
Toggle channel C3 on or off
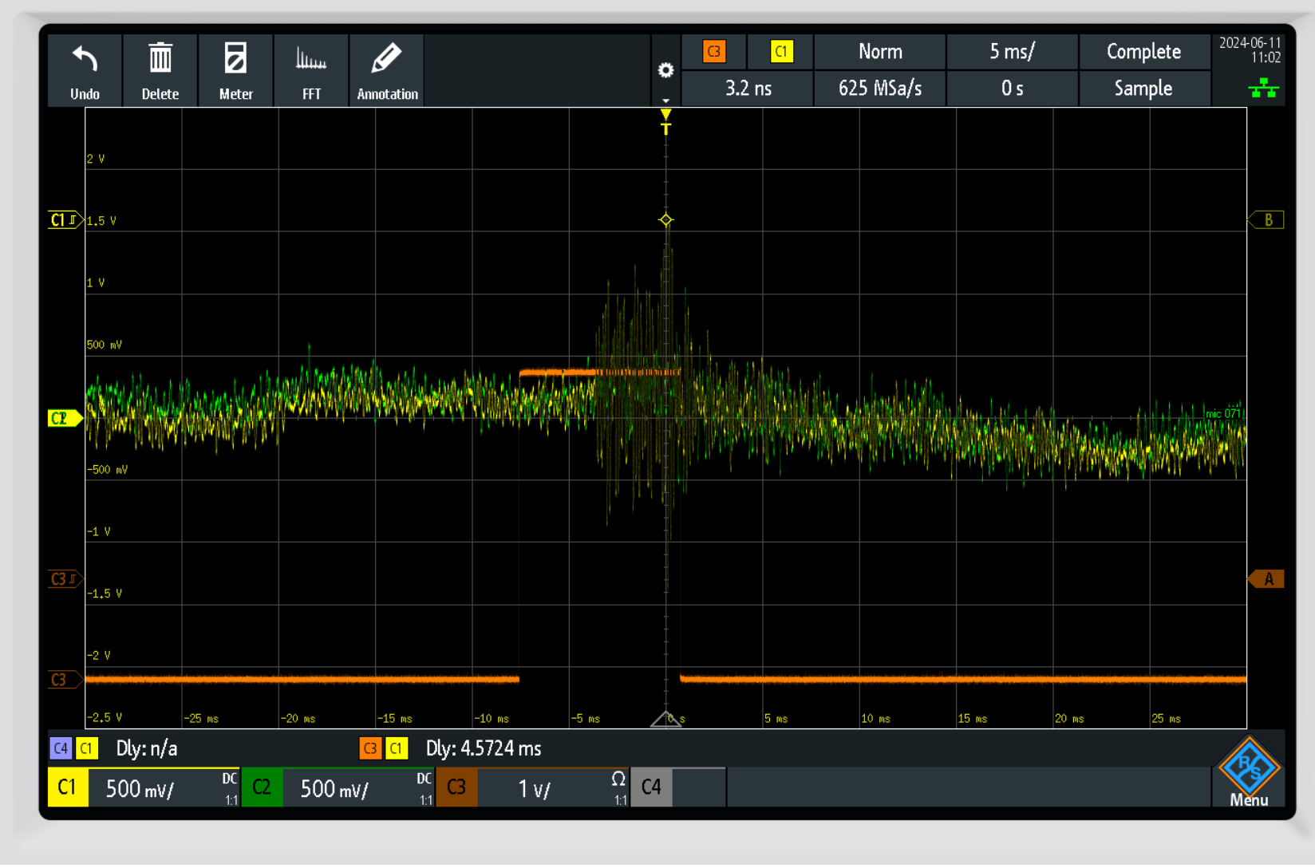(x=456, y=788)
